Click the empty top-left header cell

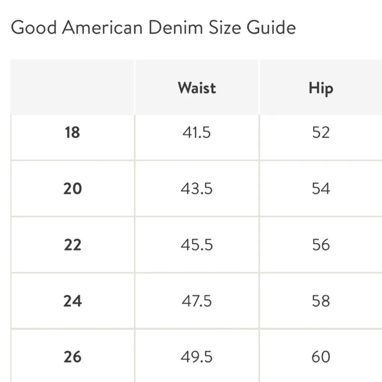(x=72, y=87)
